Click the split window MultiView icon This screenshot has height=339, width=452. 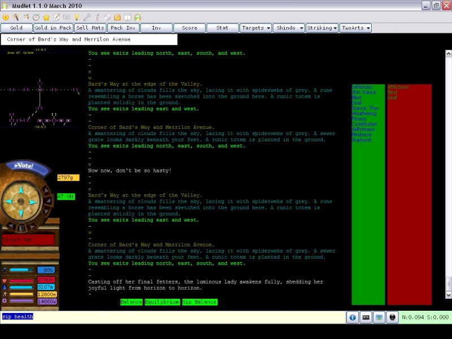tap(128, 18)
